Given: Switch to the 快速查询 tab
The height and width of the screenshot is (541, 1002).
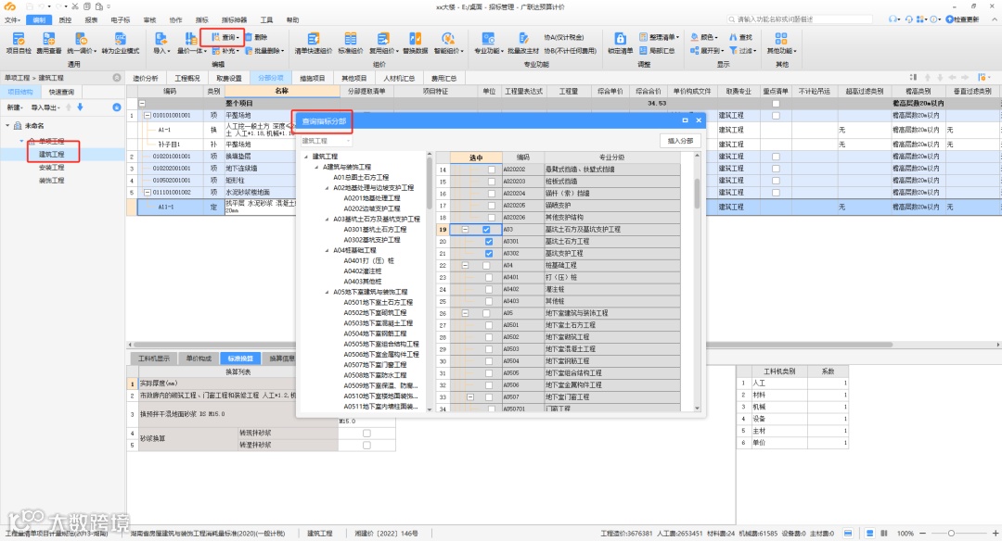Looking at the screenshot, I should click(62, 92).
